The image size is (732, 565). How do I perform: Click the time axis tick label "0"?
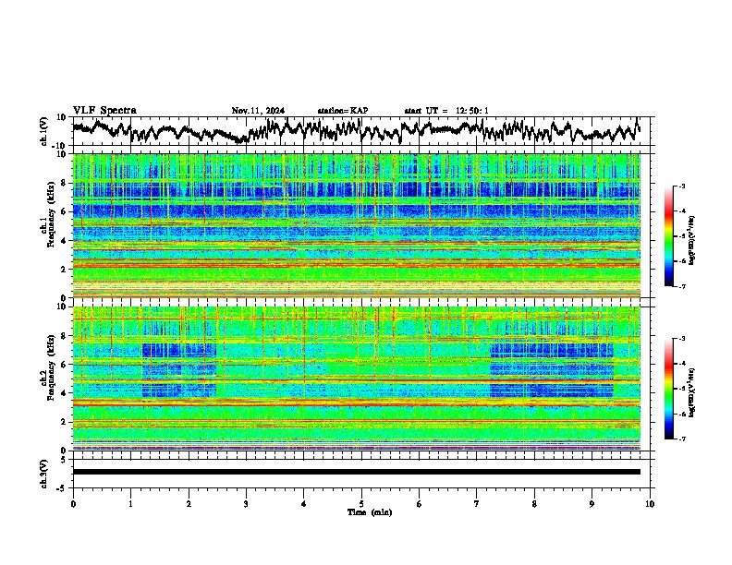(x=73, y=504)
